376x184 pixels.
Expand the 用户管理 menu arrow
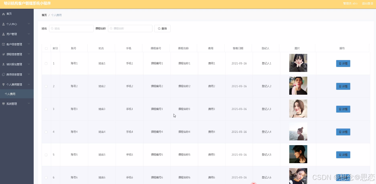click(x=29, y=34)
